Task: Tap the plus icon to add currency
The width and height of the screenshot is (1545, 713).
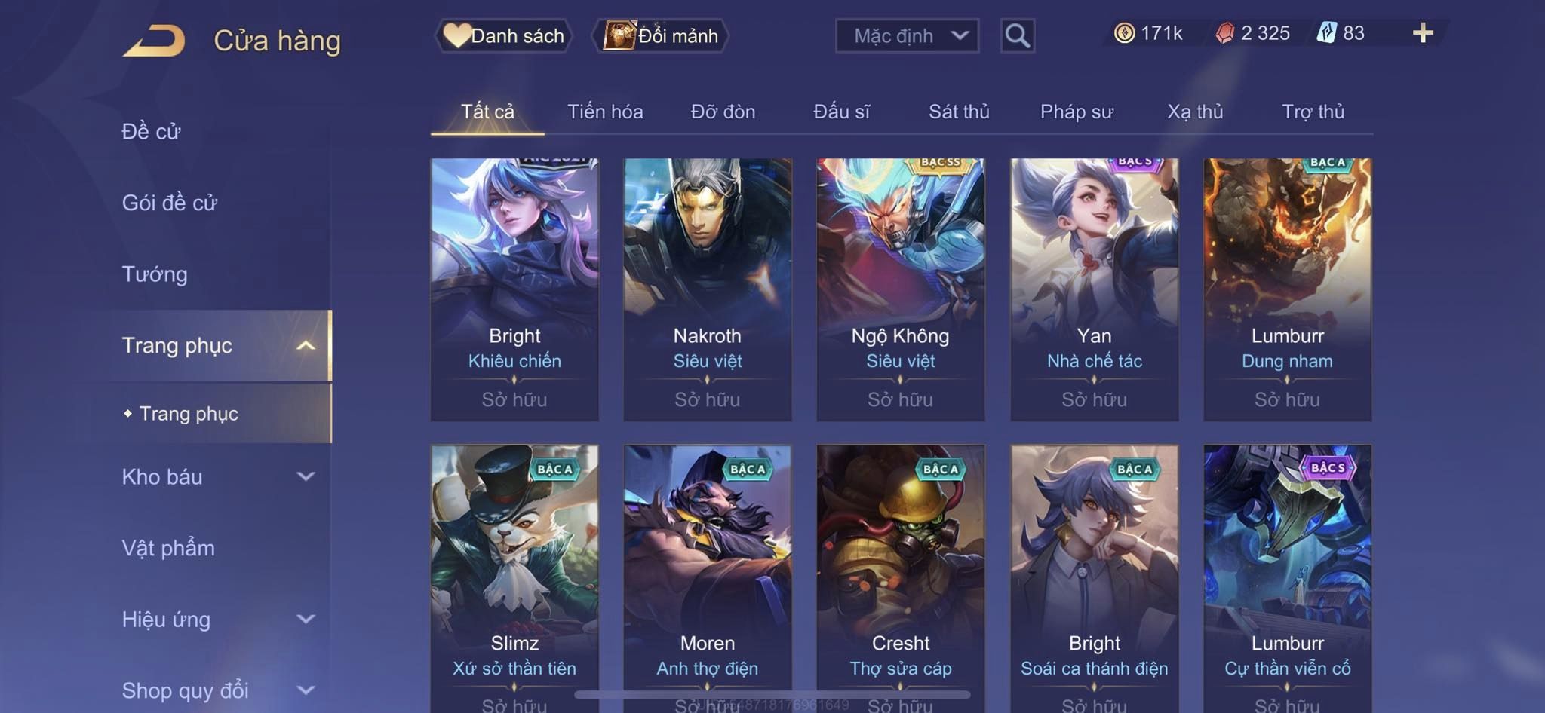Action: [1423, 33]
